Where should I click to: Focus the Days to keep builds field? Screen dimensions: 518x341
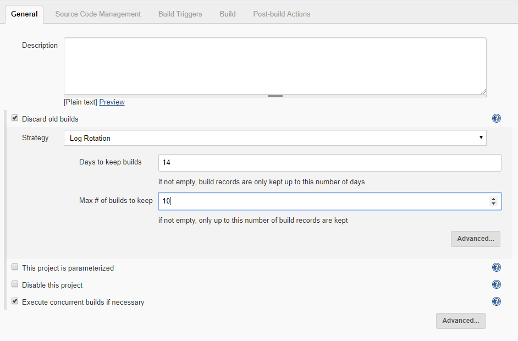pos(330,163)
